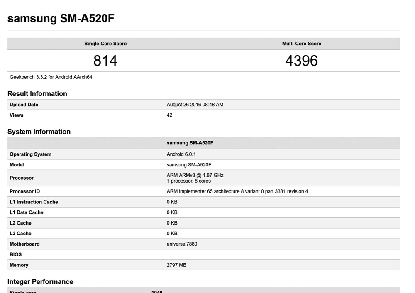Click the single-core score value 814
The height and width of the screenshot is (293, 415).
point(105,61)
